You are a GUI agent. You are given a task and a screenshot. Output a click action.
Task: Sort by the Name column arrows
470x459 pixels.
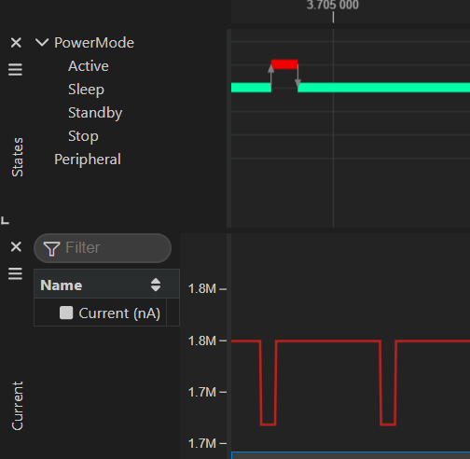click(x=156, y=285)
